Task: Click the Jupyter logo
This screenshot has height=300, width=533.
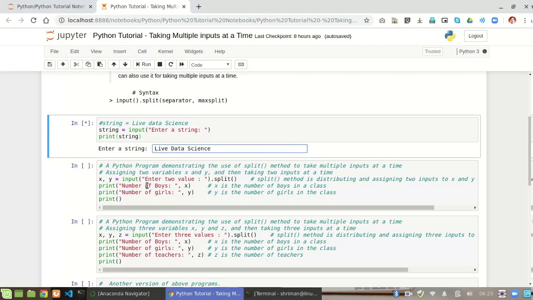Action: (x=66, y=36)
